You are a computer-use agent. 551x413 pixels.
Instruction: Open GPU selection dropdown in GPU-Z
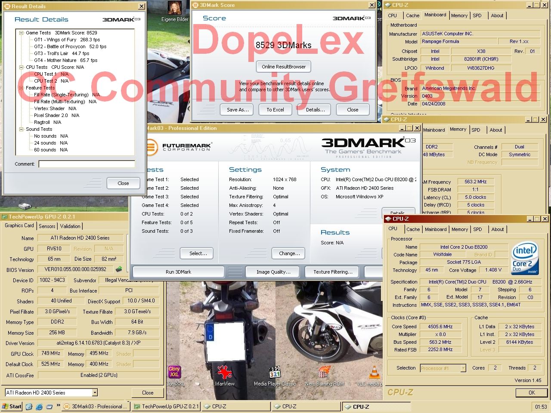click(95, 392)
